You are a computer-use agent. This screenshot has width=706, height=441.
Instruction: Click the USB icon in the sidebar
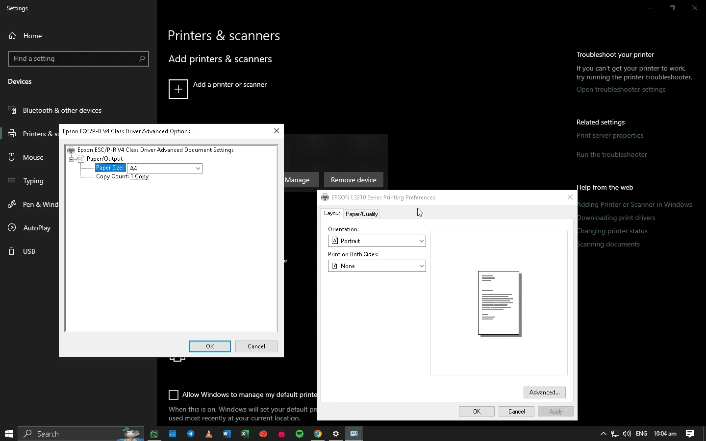[x=12, y=251]
